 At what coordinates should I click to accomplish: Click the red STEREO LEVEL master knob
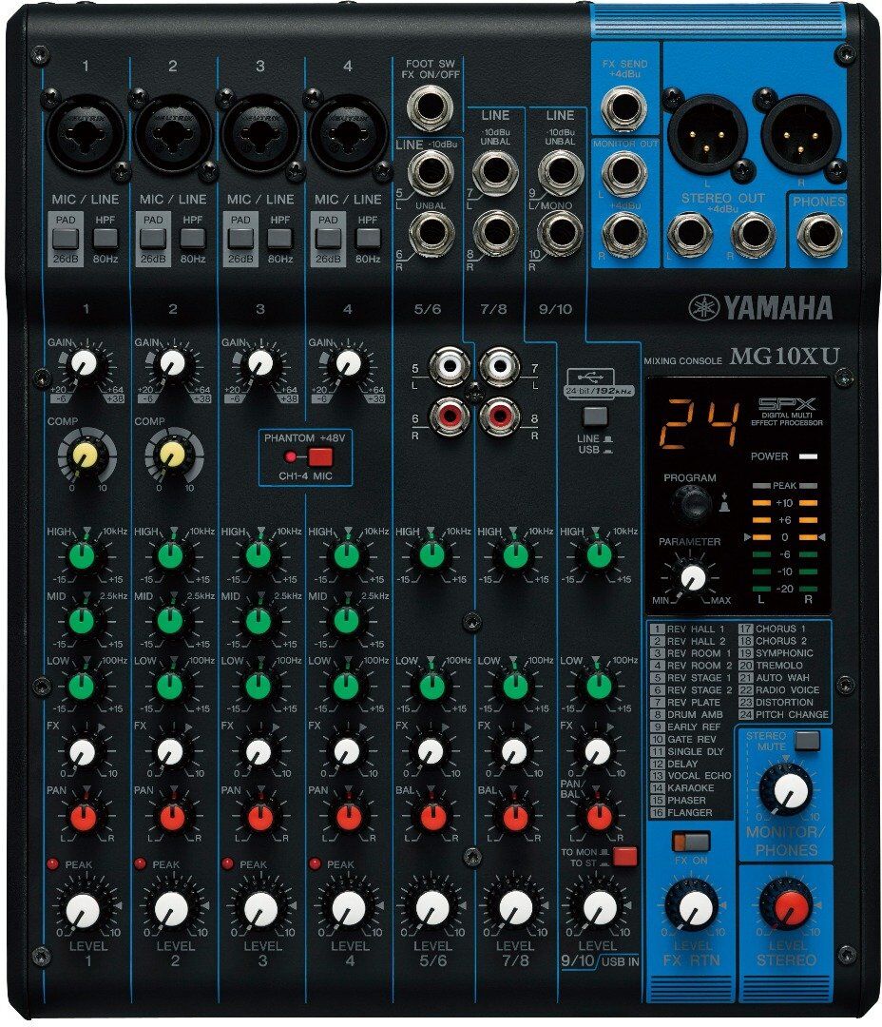(x=791, y=907)
